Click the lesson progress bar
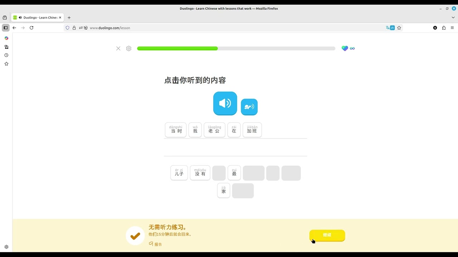458x257 pixels. pyautogui.click(x=236, y=49)
